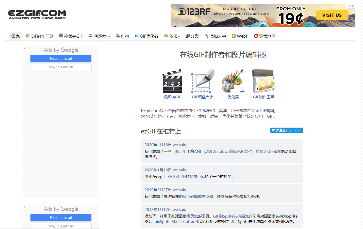Viewport: 363px width, 229px height.
Task: Open the video to GIF clapperboard icon
Action: [x=172, y=81]
